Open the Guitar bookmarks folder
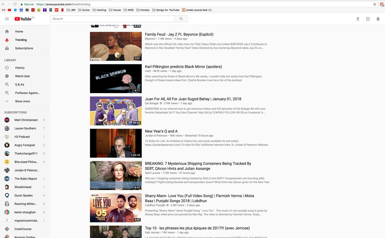The image size is (385, 238). 84,10
